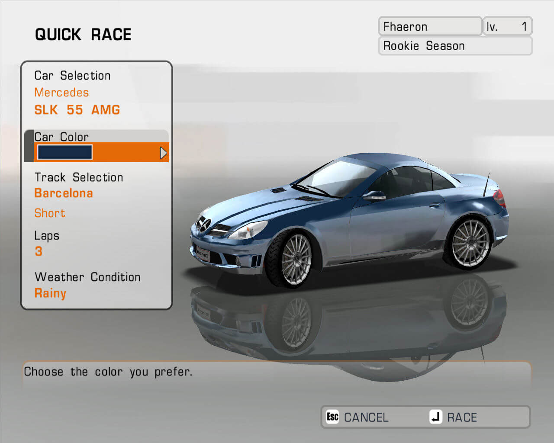Click the Rainy weather value
The width and height of the screenshot is (554, 443).
click(50, 293)
